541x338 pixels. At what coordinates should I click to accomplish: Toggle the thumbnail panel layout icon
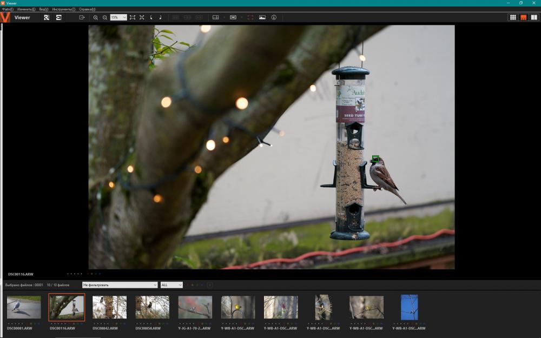pyautogui.click(x=216, y=17)
